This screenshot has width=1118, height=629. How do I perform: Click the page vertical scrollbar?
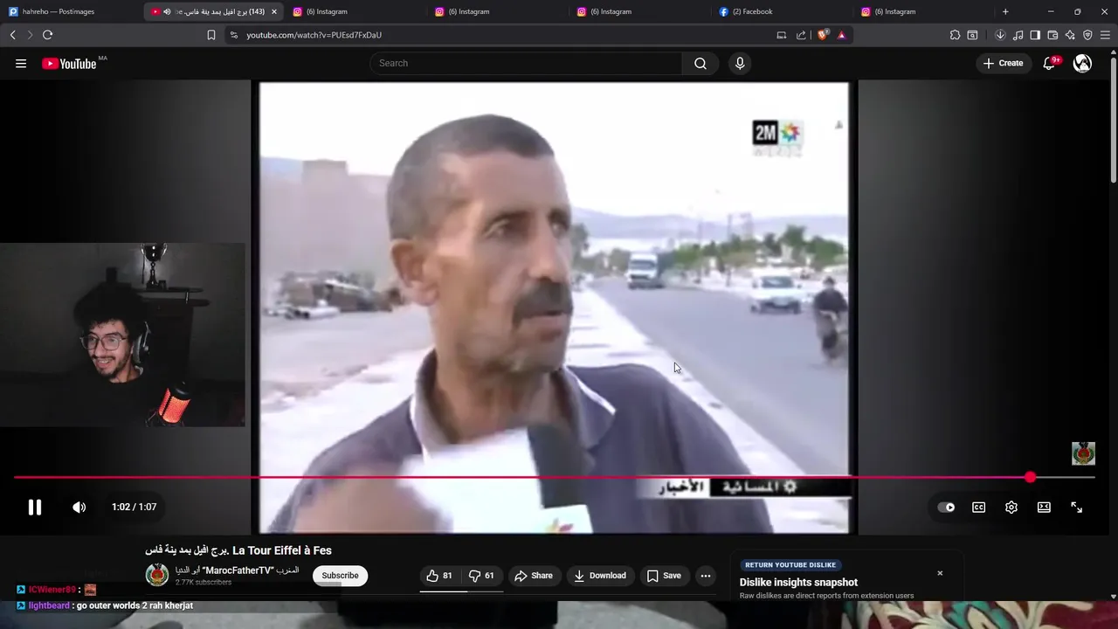[x=1114, y=122]
